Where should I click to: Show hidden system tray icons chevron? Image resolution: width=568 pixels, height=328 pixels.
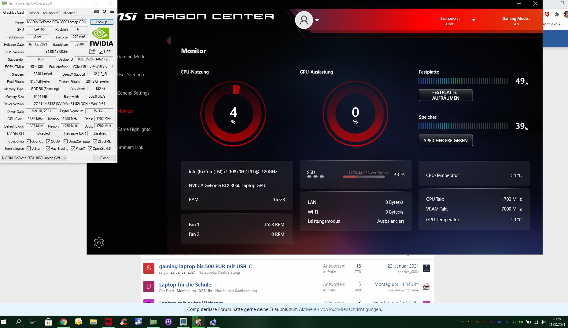point(462,322)
